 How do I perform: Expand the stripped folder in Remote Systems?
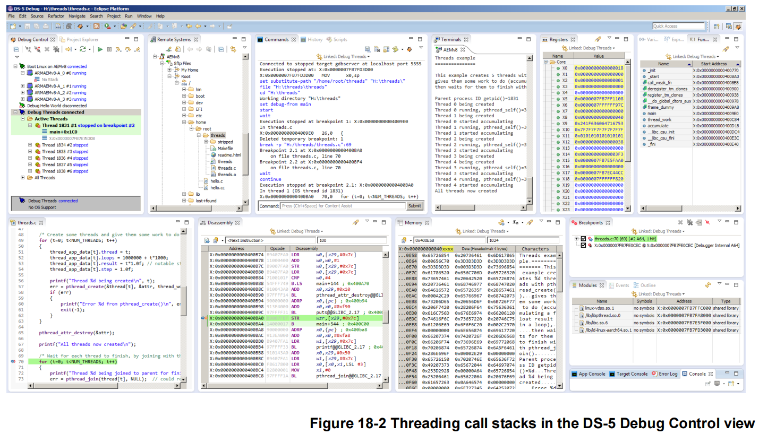[x=206, y=142]
